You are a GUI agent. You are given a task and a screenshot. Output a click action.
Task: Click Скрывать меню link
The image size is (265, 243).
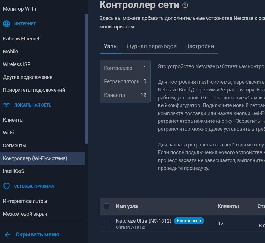tap(38, 235)
